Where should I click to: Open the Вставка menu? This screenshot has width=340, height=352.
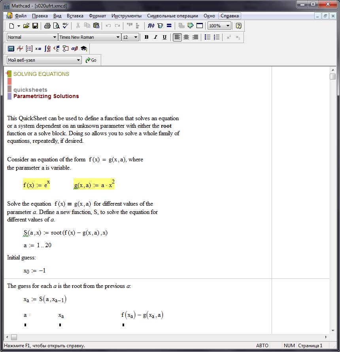coord(75,16)
